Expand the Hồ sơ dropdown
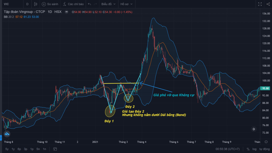Image resolution: width=272 pixels, height=153 pixels. 126,4
